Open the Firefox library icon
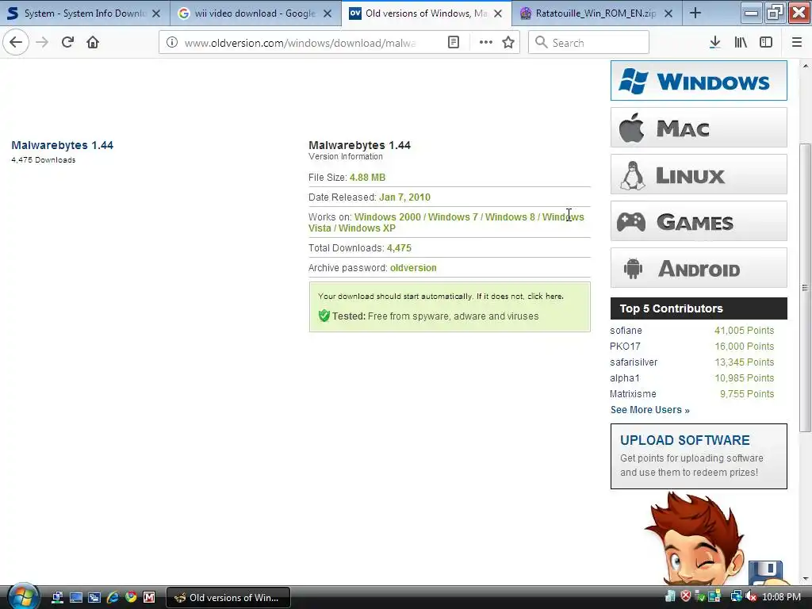812x609 pixels. [x=741, y=43]
